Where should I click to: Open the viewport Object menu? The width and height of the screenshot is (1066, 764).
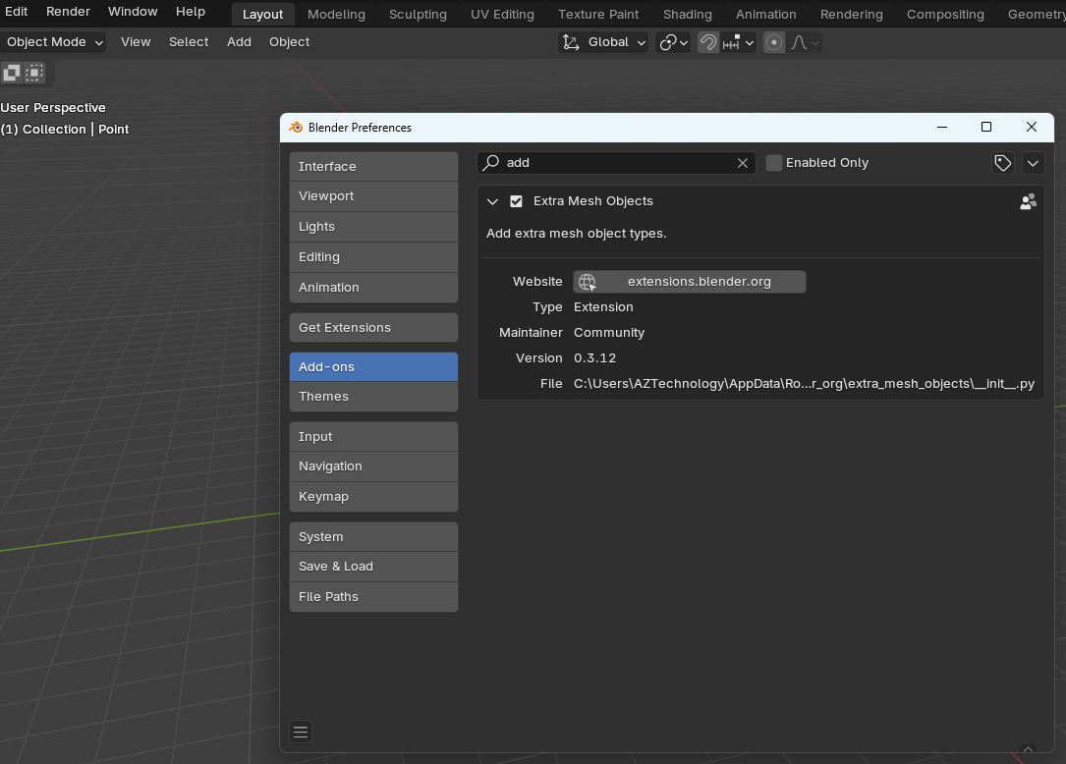pyautogui.click(x=289, y=42)
